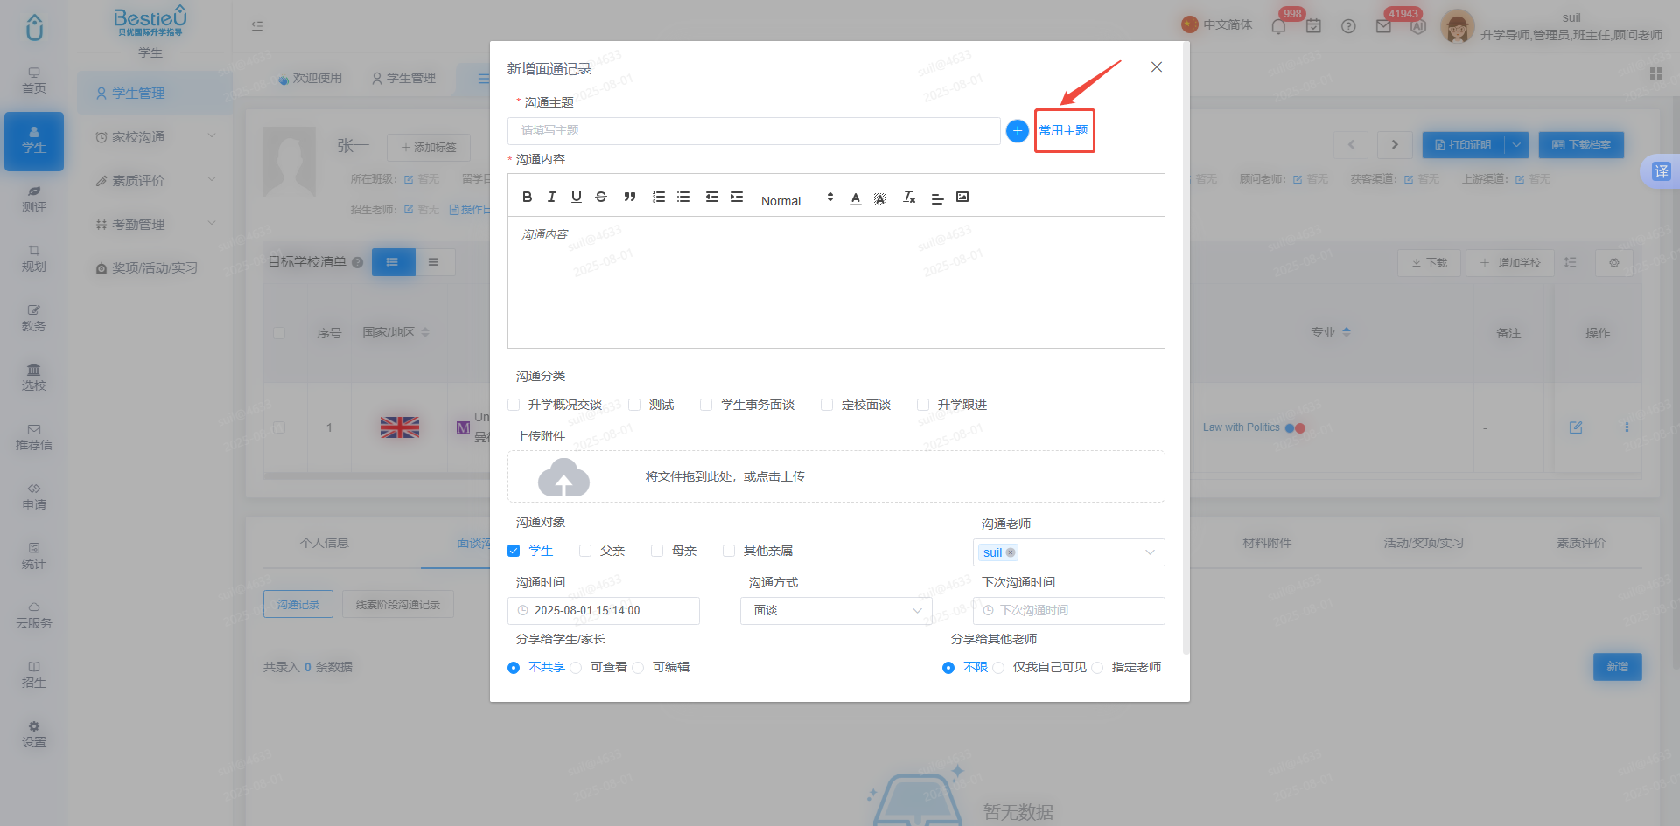Open the 沟通方式 面谈 dropdown
This screenshot has height=826, width=1680.
point(836,611)
